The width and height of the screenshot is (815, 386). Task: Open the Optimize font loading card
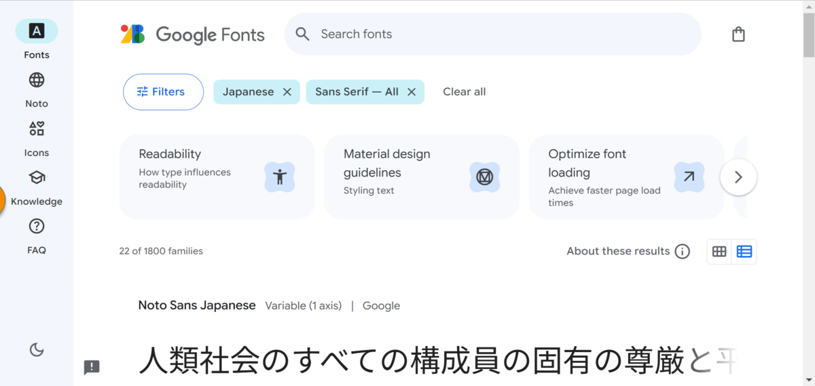coord(626,177)
